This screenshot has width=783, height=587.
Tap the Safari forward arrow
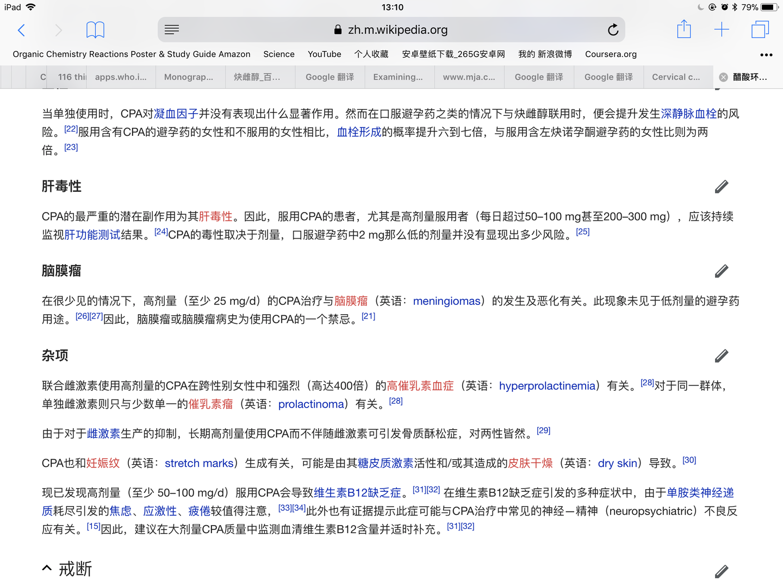tap(58, 30)
